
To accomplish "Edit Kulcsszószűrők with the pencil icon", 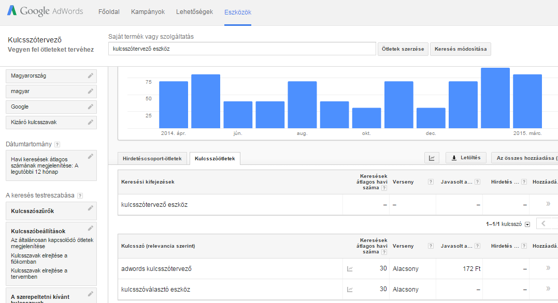I will pyautogui.click(x=90, y=208).
